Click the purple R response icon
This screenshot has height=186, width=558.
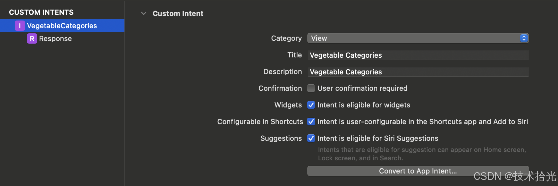32,38
